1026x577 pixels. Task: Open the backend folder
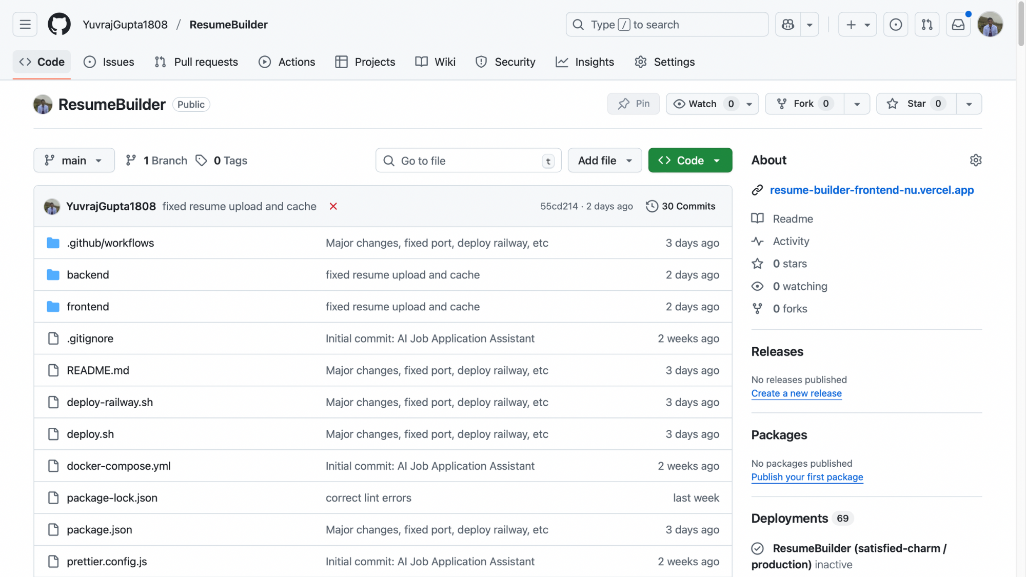coord(88,275)
